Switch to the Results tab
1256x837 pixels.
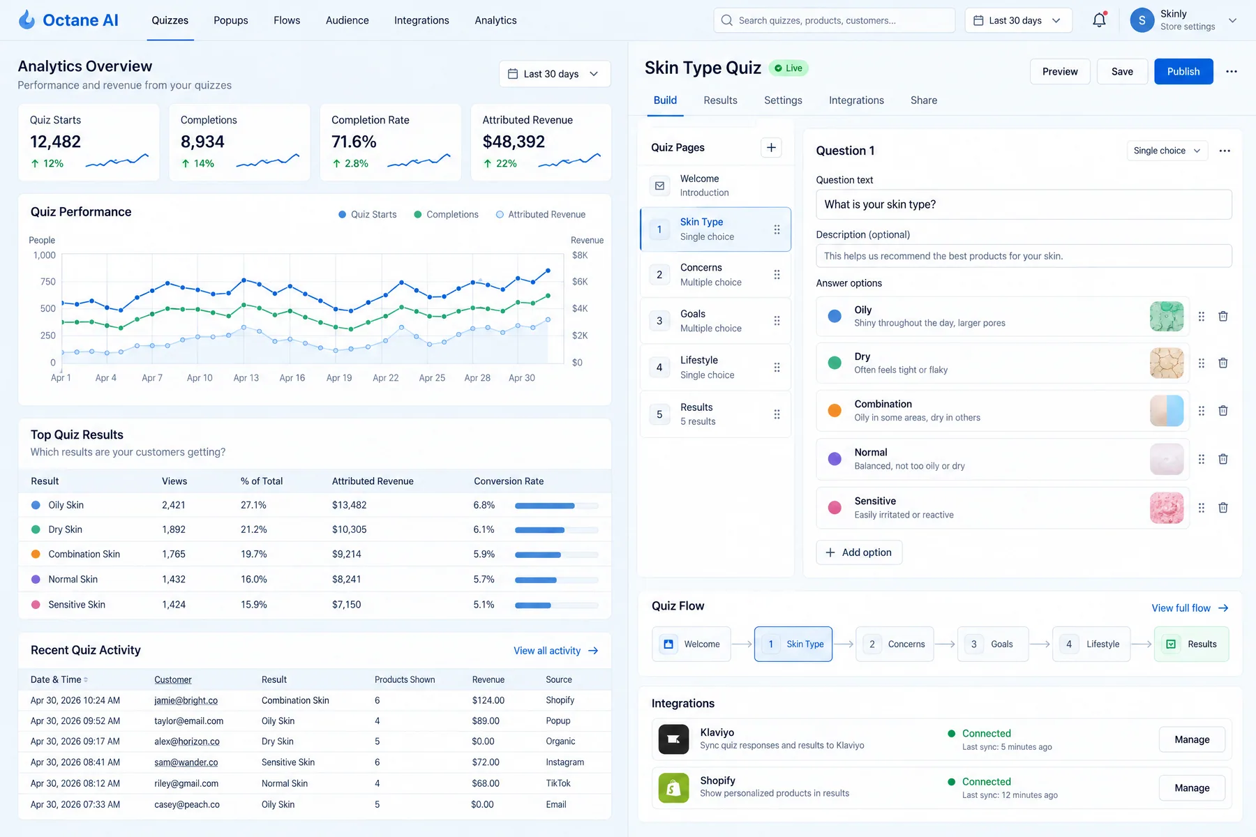(x=720, y=100)
